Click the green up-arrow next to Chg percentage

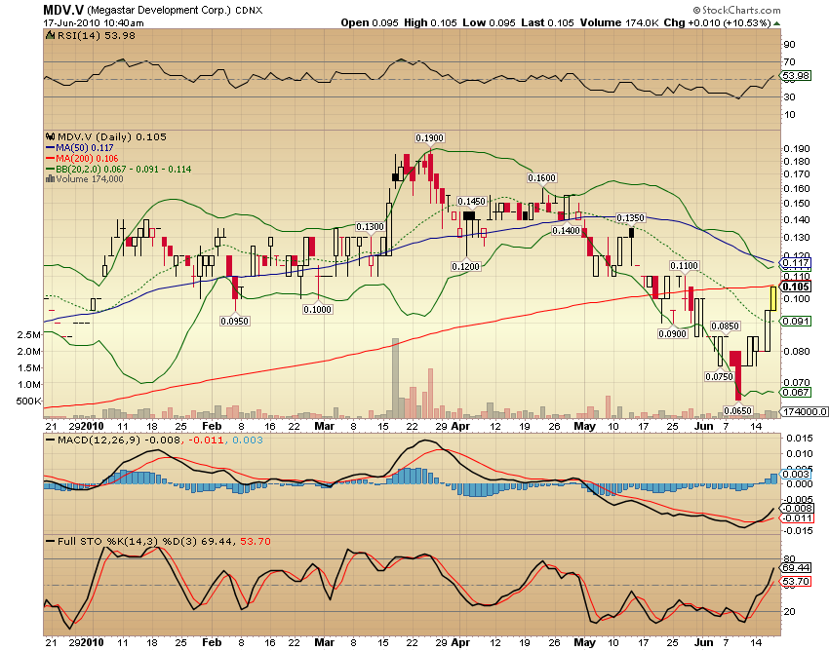tap(776, 23)
